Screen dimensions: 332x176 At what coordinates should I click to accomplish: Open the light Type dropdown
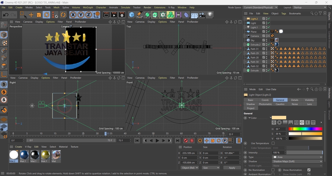tap(297, 157)
